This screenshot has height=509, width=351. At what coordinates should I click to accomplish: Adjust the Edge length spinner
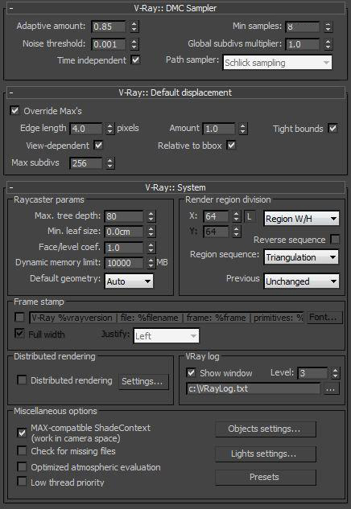[x=110, y=129]
